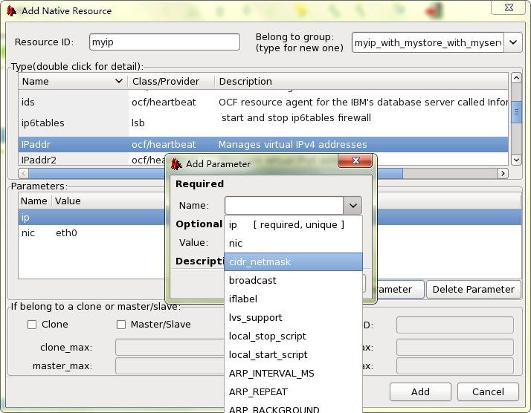This screenshot has height=413, width=531.
Task: Collapse the parameter Name combo box arrow
Action: tap(352, 206)
